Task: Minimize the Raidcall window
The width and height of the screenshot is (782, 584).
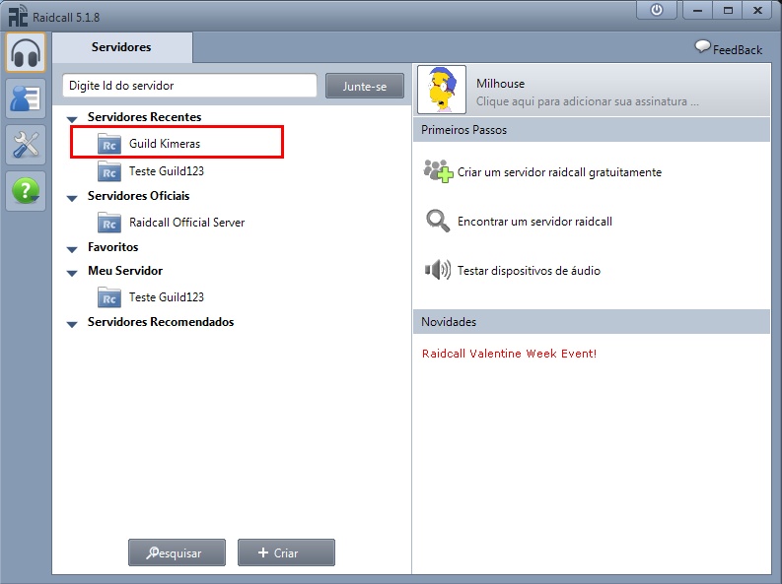Action: point(698,11)
